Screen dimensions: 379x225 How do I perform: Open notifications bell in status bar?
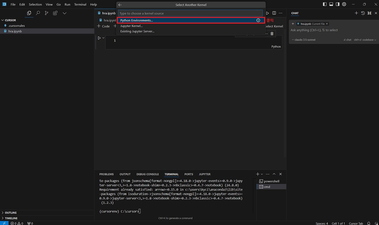point(369,223)
